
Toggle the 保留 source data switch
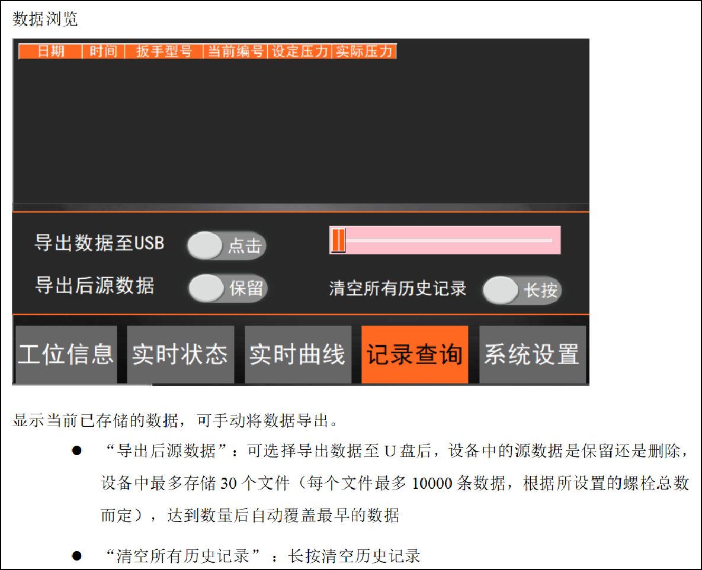pyautogui.click(x=228, y=289)
